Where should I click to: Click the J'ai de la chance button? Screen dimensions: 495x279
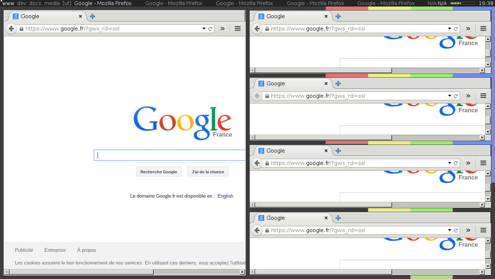[208, 171]
